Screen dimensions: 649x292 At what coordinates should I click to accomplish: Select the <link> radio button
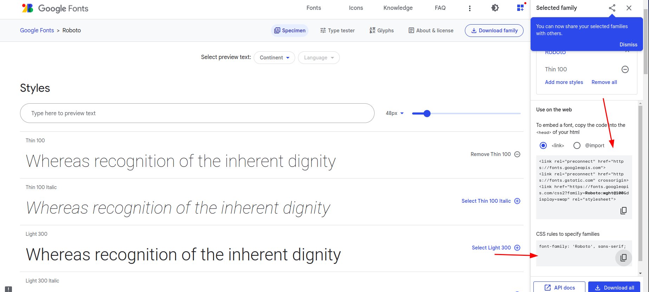pyautogui.click(x=543, y=145)
